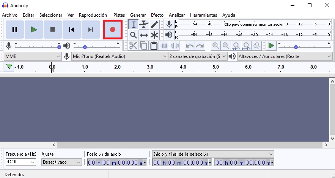
Task: Select the Time Shift tool
Action: click(144, 35)
